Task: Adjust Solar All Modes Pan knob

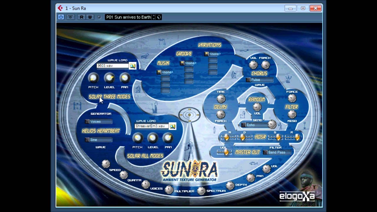Action: [x=168, y=138]
